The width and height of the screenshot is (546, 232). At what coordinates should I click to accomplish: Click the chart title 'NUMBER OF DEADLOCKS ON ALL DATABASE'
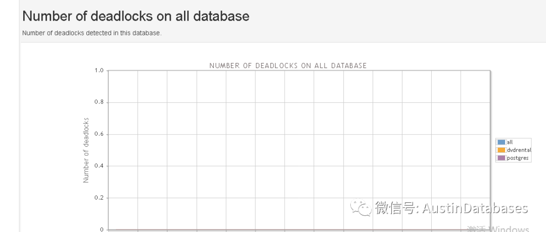point(288,66)
